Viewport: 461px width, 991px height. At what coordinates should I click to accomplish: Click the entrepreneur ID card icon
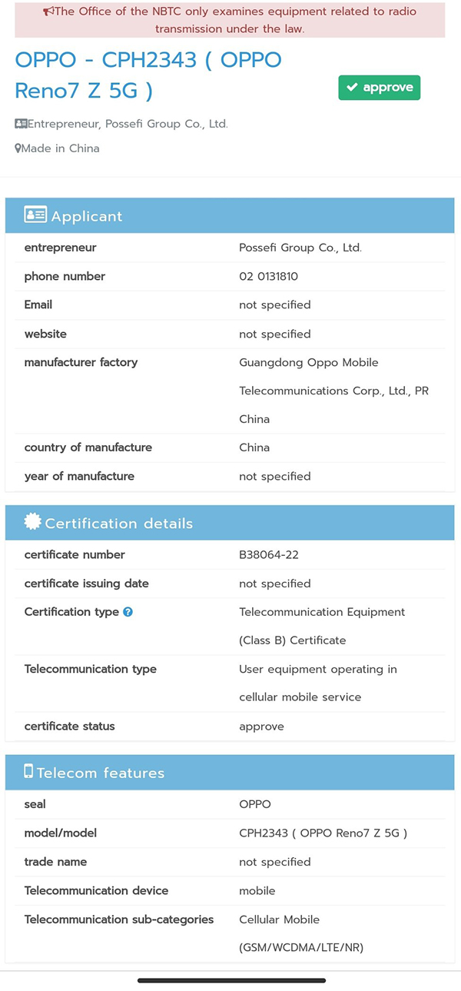[x=21, y=124]
